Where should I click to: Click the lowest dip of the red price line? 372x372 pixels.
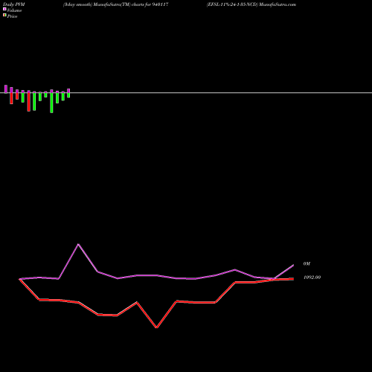coord(156,327)
